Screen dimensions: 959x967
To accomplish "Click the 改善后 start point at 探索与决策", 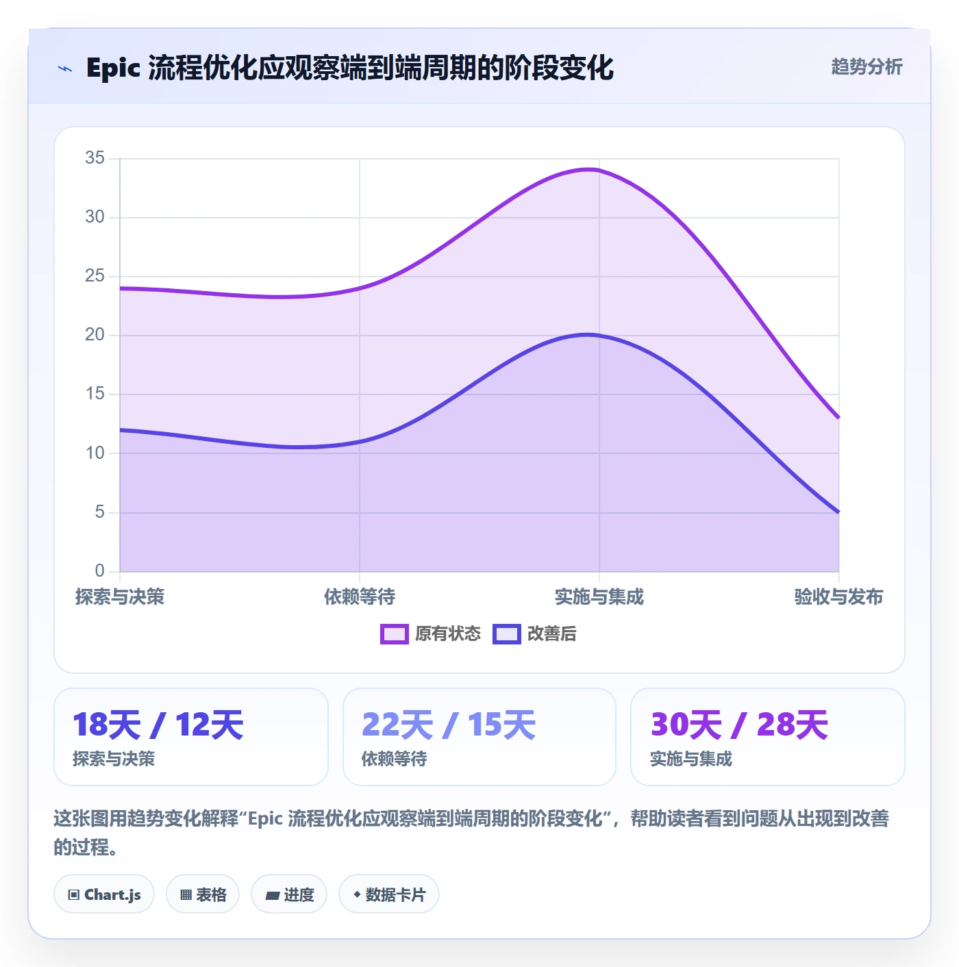I will (x=120, y=430).
